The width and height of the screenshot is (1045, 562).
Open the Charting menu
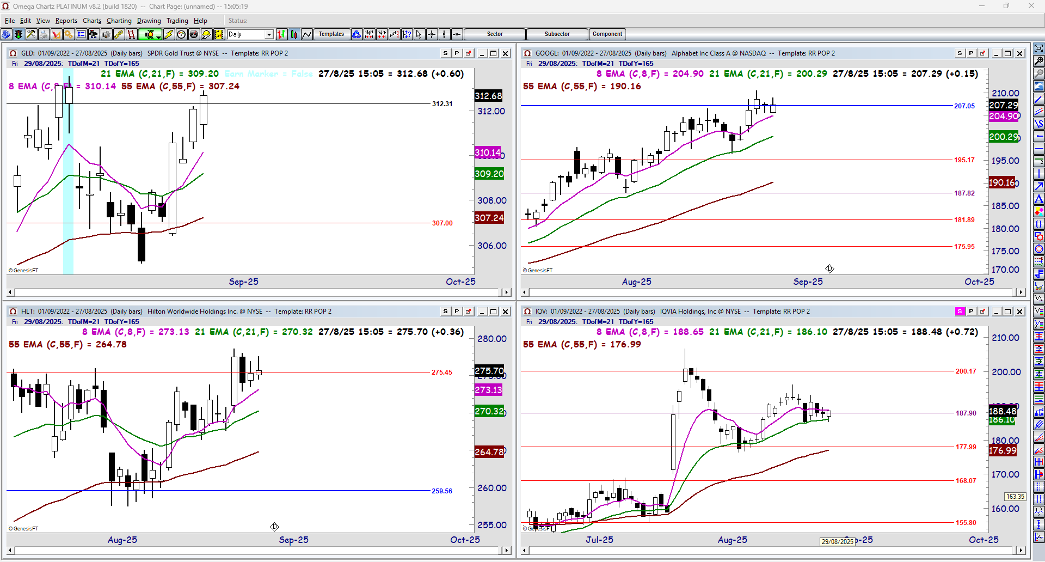(119, 21)
